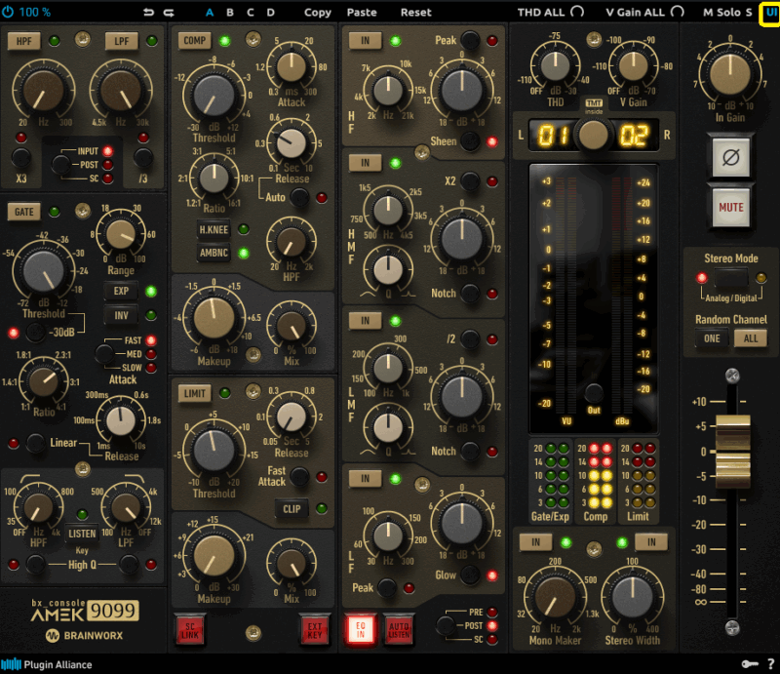Image resolution: width=780 pixels, height=674 pixels.
Task: Toggle the EXP expander mode button
Action: pos(121,291)
